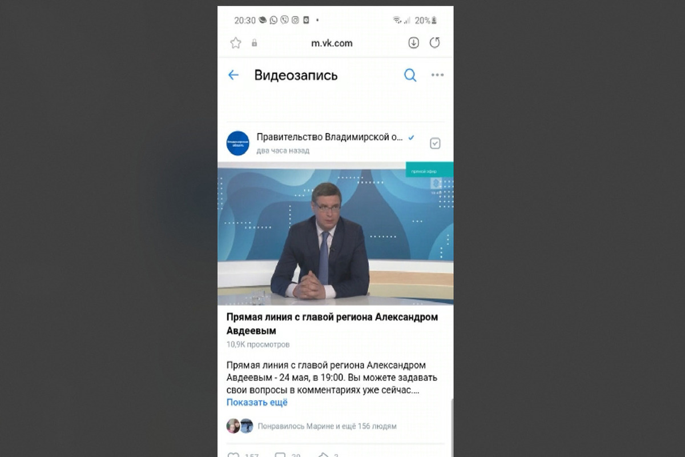Open search with the magnifier icon
This screenshot has width=685, height=457.
(410, 75)
